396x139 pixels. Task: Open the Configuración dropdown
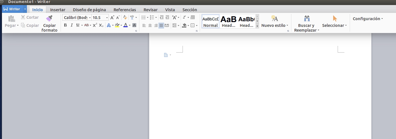pyautogui.click(x=368, y=19)
